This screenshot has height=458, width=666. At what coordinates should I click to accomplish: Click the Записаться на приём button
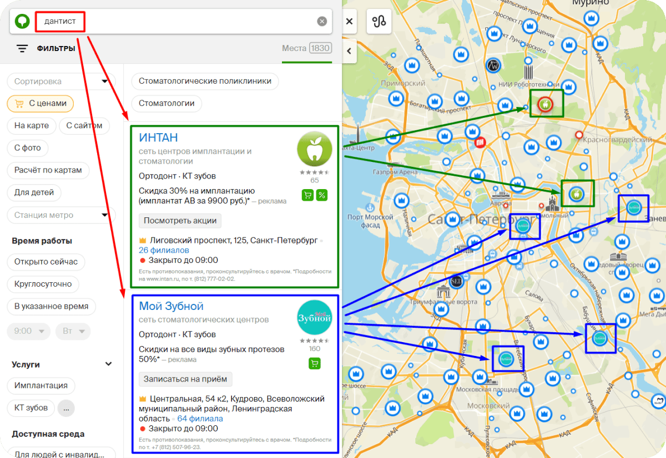tap(185, 379)
